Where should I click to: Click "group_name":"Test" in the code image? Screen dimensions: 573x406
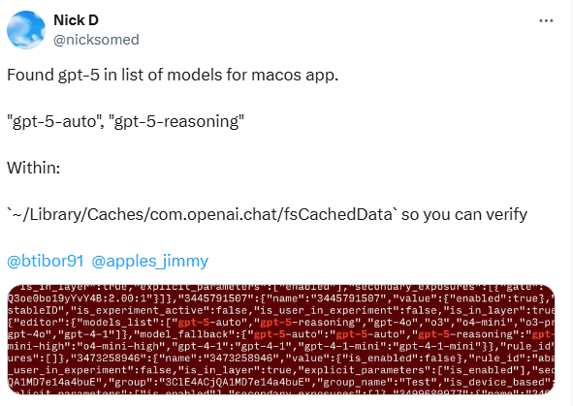(x=375, y=382)
